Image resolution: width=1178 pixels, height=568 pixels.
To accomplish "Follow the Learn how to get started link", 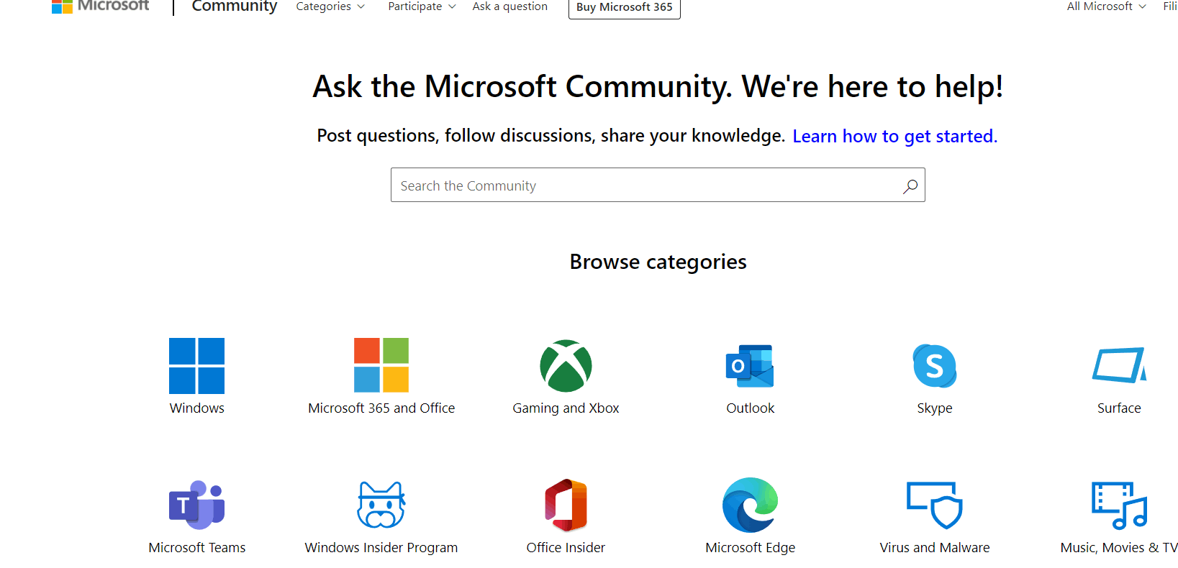I will [x=894, y=136].
